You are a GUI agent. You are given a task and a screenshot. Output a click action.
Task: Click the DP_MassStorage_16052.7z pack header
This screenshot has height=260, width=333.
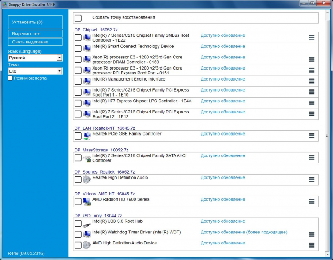click(101, 150)
